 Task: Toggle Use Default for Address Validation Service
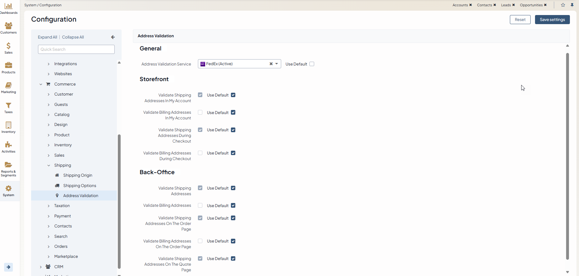pyautogui.click(x=312, y=64)
